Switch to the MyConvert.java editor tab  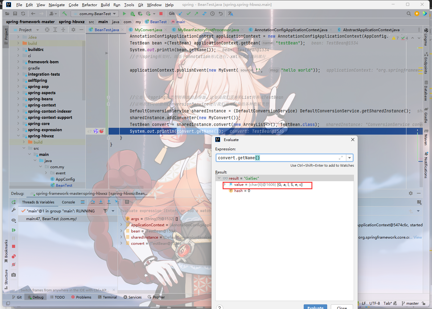pos(148,30)
